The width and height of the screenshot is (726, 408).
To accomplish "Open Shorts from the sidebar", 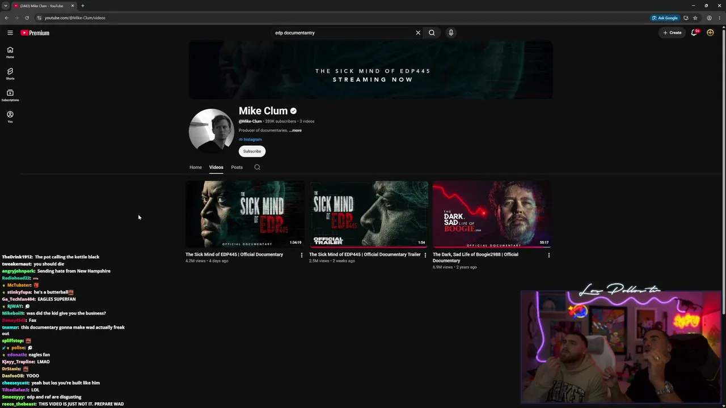I will click(10, 74).
